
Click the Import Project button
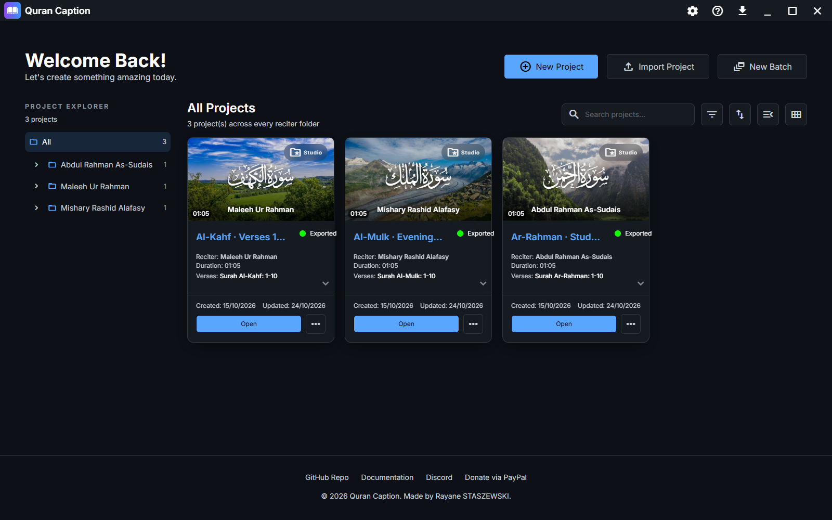(x=658, y=67)
